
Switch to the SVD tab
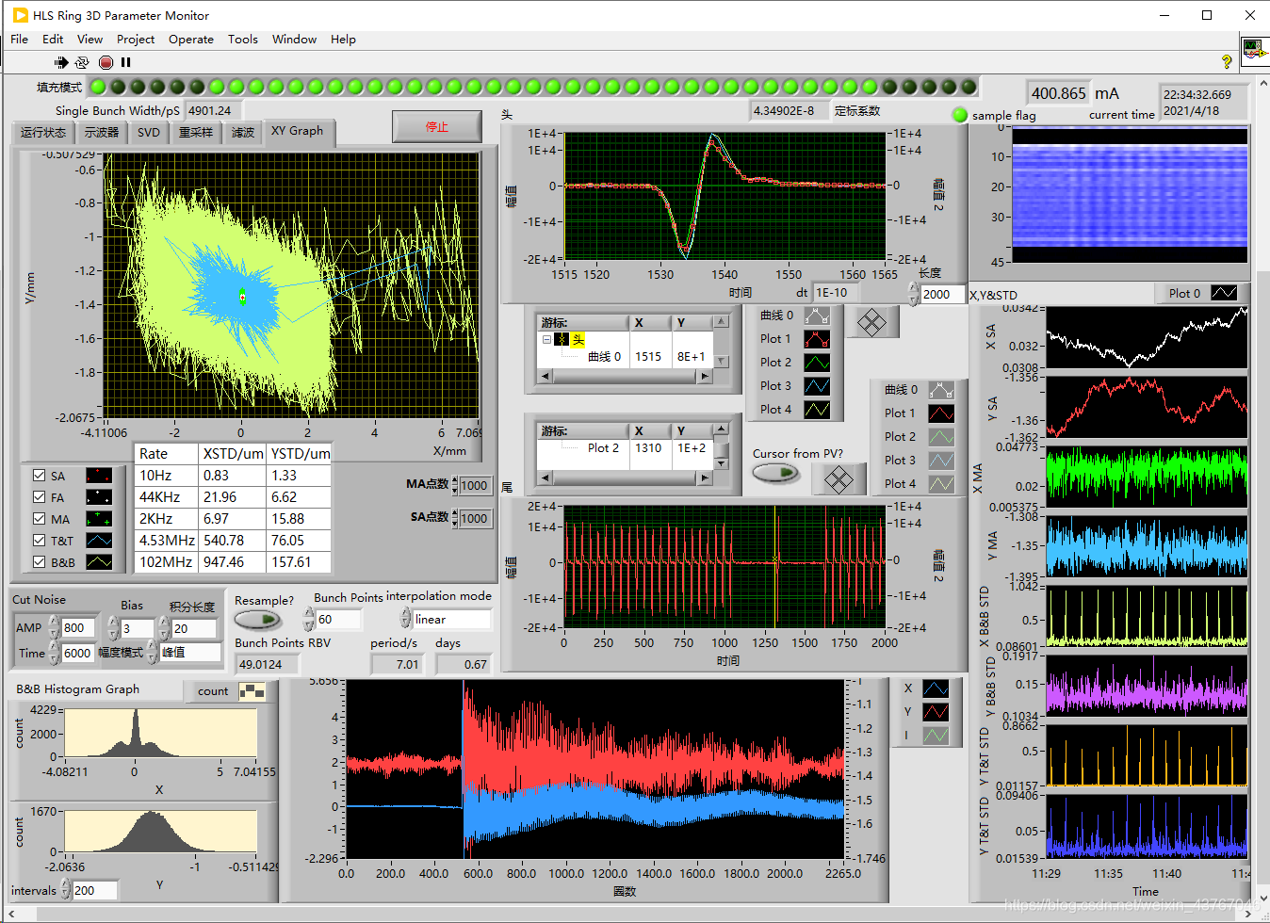click(x=149, y=133)
